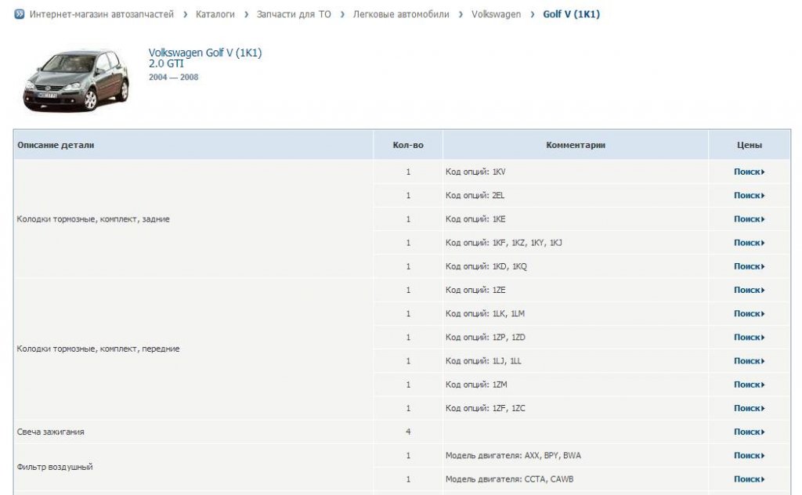Click the Volkswagen Golf car thumbnail
802x495 pixels.
(76, 81)
